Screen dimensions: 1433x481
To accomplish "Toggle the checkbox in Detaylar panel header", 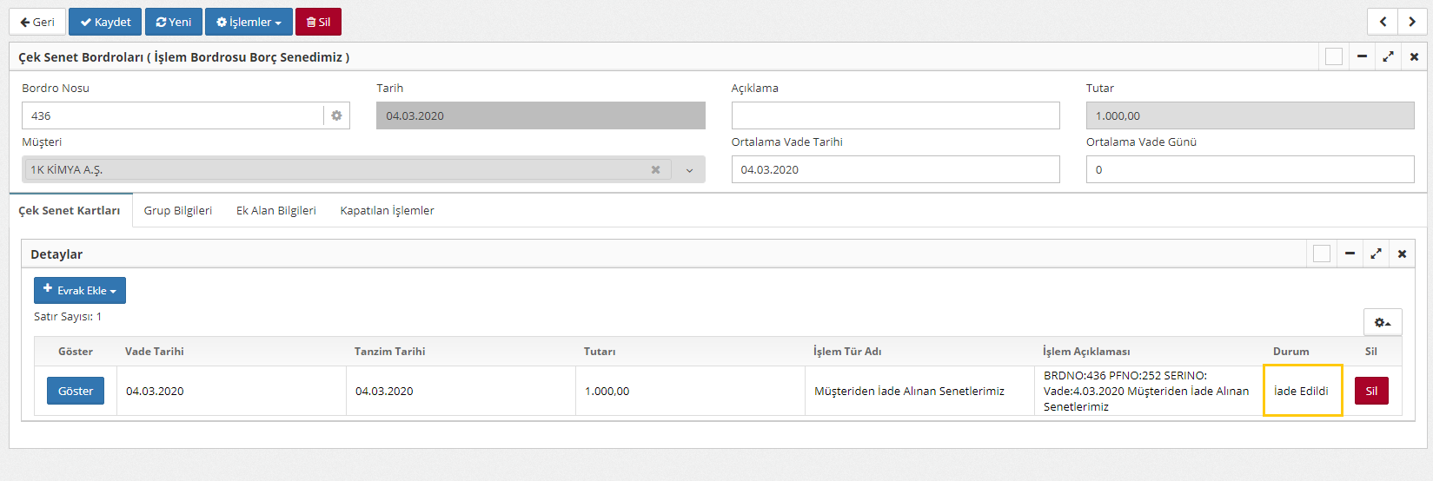I will coord(1322,254).
